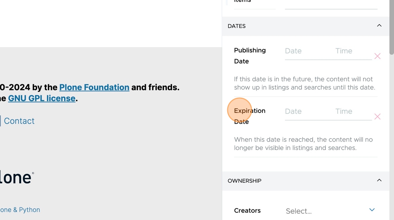Click the Expiration Date's Date field

point(307,111)
